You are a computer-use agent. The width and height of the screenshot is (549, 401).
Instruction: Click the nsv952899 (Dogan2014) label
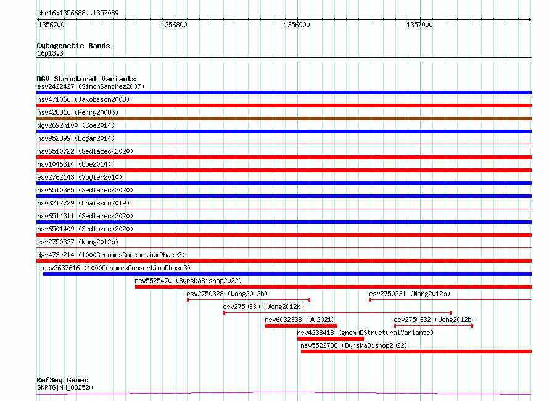coord(75,138)
